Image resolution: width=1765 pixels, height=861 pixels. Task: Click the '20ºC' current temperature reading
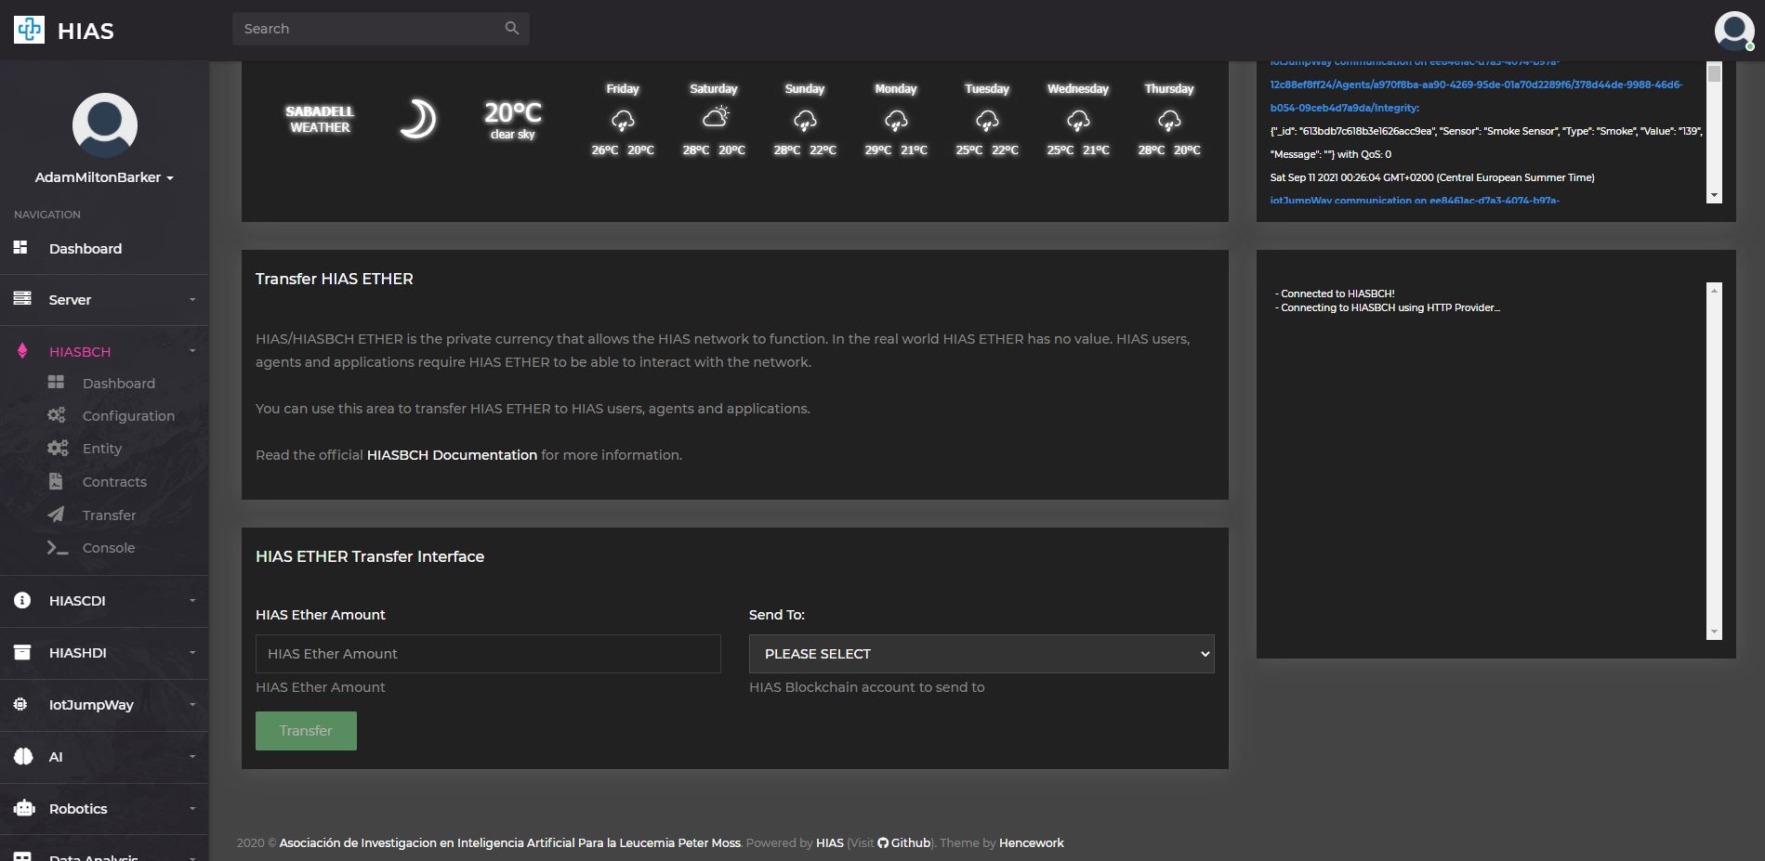point(513,112)
